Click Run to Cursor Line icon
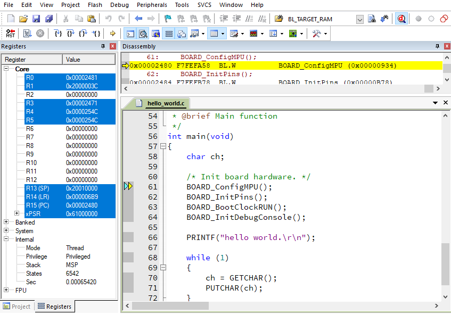The height and width of the screenshot is (314, 451). 96,34
